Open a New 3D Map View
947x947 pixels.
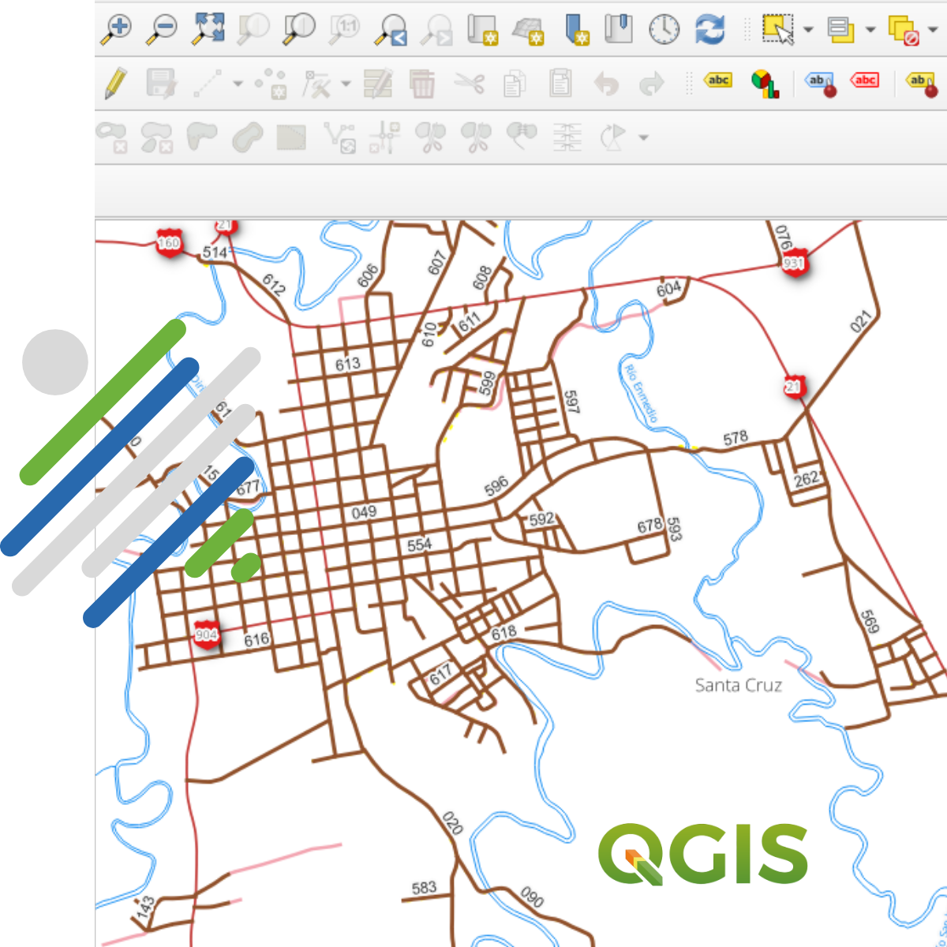528,30
